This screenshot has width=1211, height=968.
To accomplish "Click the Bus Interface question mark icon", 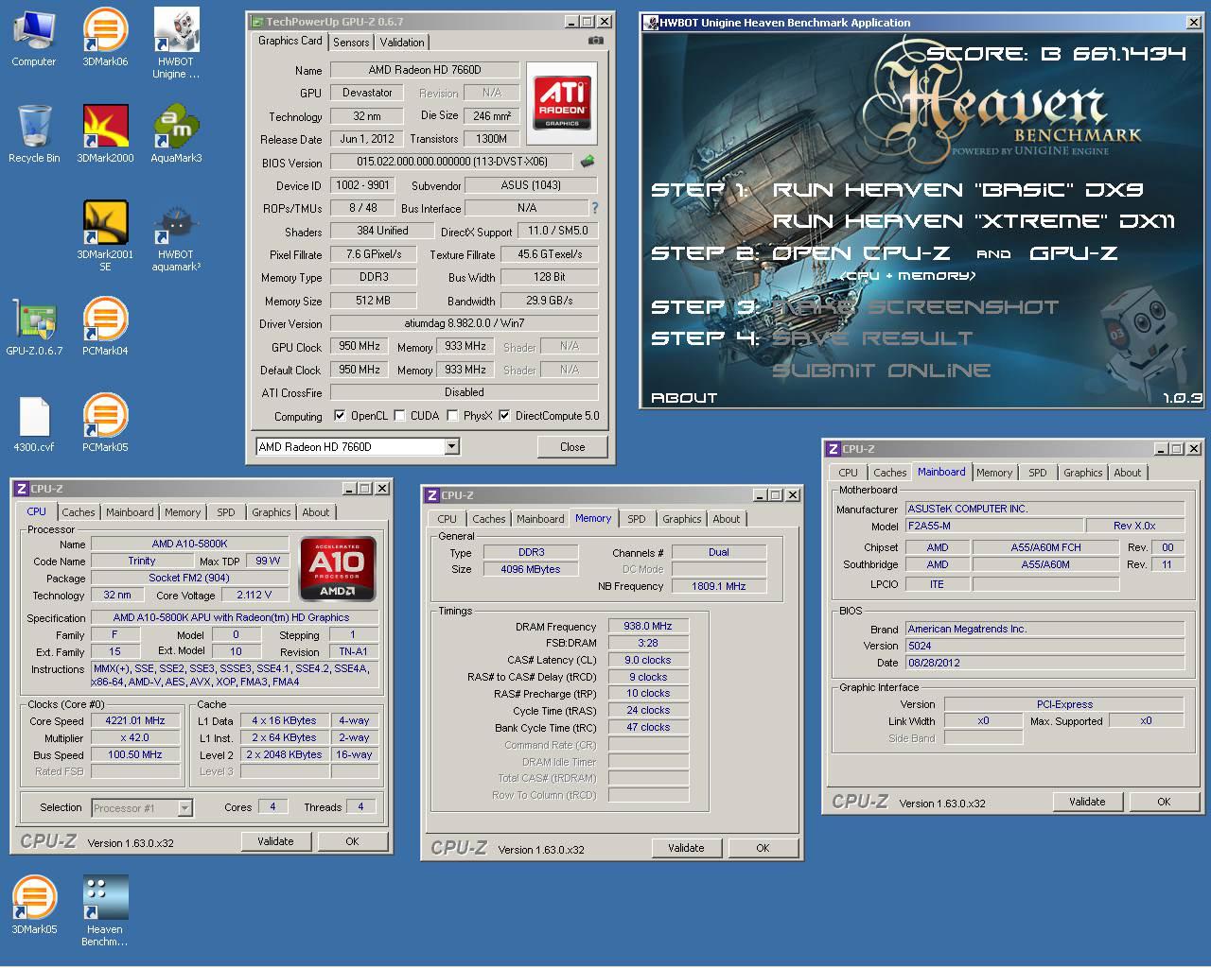I will [x=594, y=208].
